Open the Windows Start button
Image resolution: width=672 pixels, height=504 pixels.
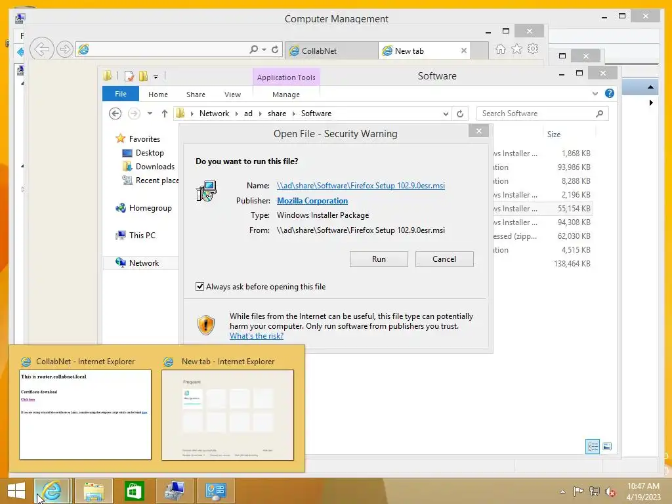click(16, 491)
